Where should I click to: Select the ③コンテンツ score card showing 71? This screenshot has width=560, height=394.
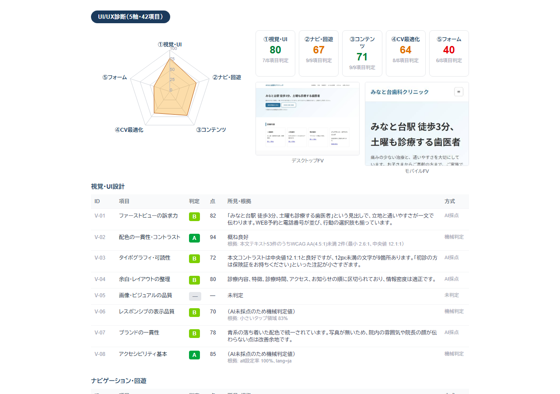362,53
